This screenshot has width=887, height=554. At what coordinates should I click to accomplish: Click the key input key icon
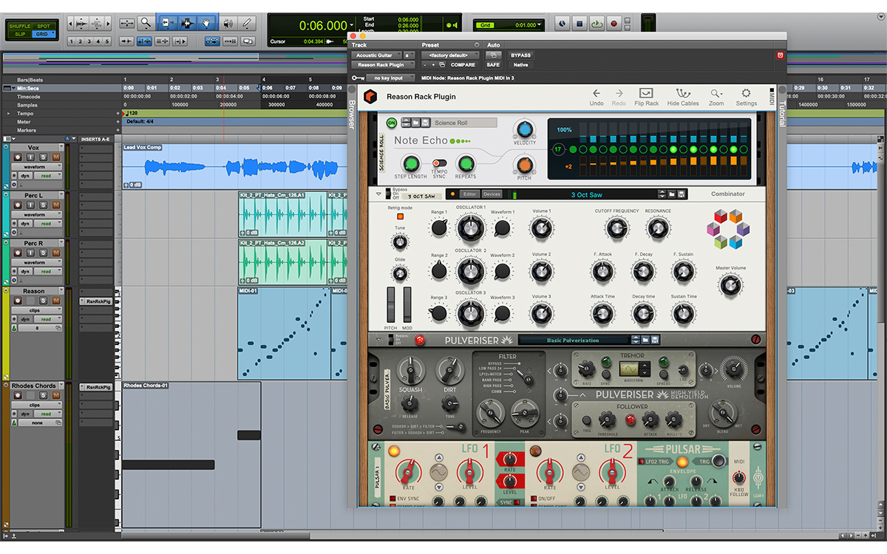(358, 78)
